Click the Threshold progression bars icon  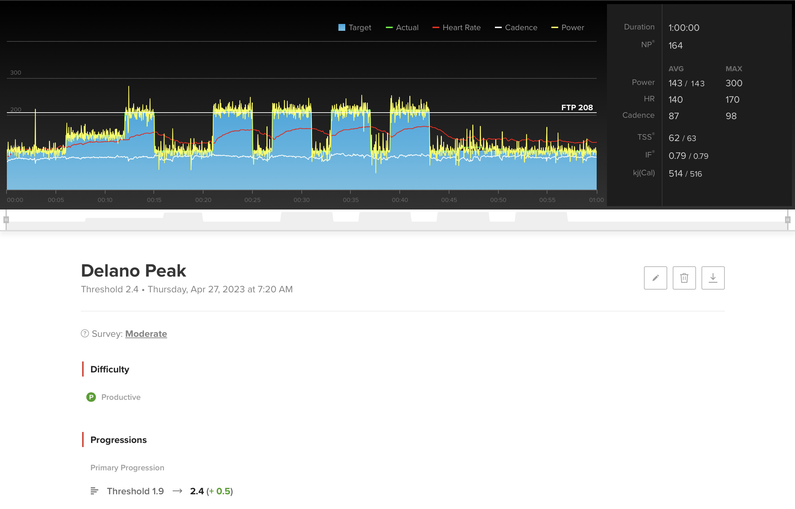[x=94, y=491]
